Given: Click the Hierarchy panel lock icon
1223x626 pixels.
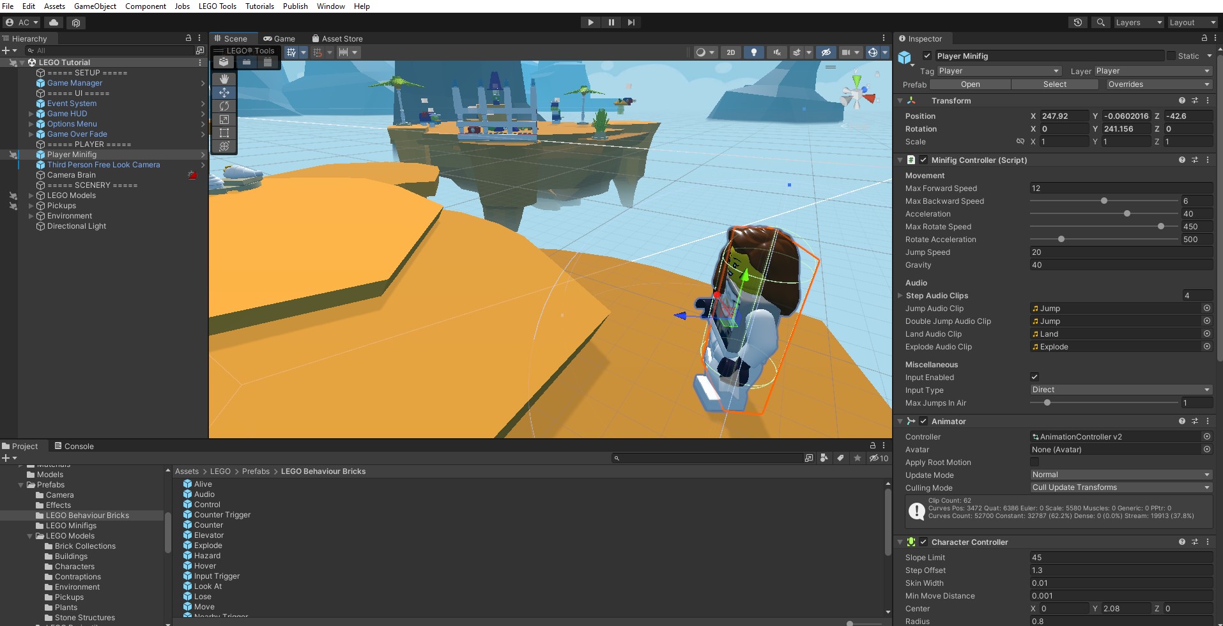Looking at the screenshot, I should [188, 38].
